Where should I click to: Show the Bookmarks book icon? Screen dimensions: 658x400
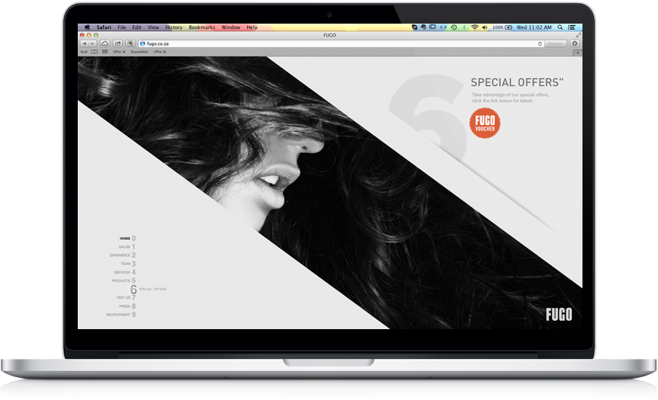click(95, 52)
